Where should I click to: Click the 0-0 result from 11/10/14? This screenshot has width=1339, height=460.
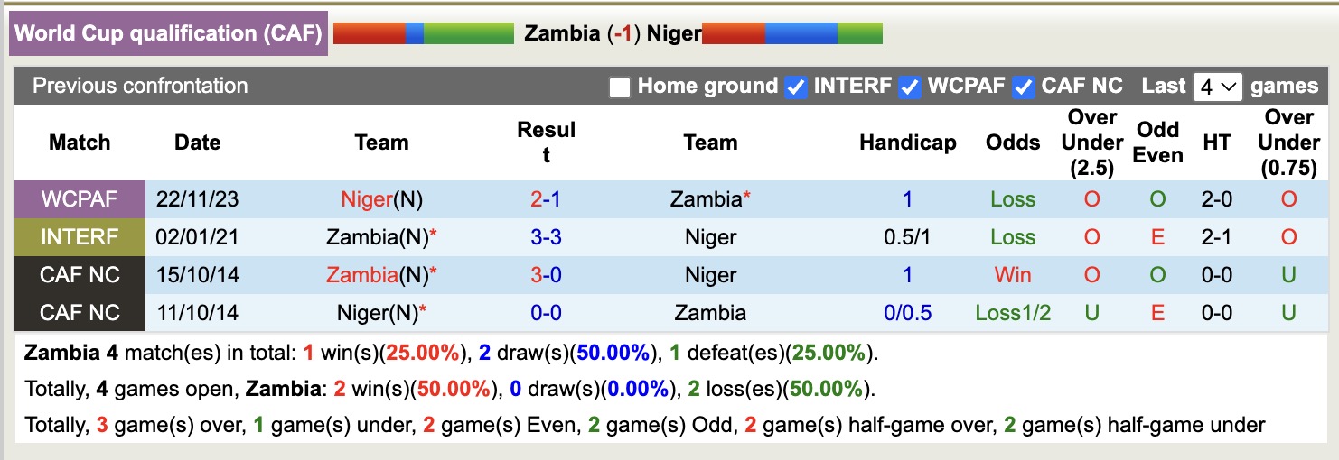pos(546,313)
